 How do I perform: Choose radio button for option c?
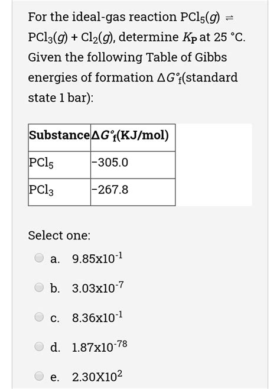point(39,316)
